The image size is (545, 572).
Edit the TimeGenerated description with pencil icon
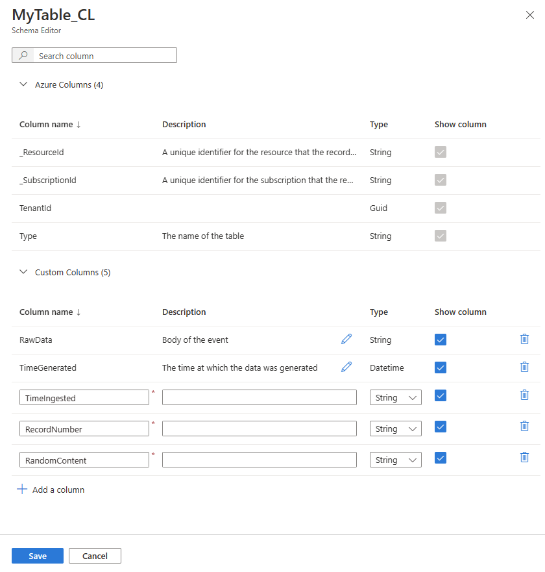point(346,367)
